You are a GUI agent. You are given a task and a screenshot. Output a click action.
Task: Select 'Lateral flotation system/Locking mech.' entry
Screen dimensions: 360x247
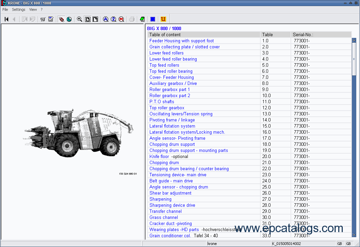187,132
